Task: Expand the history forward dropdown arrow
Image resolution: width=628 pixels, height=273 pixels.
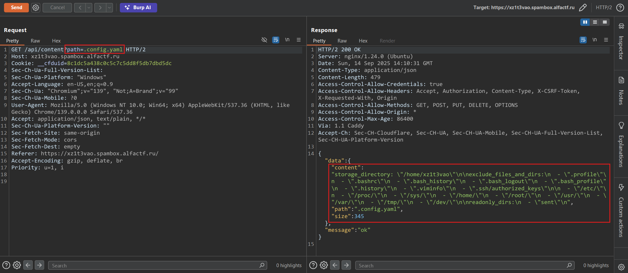Action: (109, 8)
